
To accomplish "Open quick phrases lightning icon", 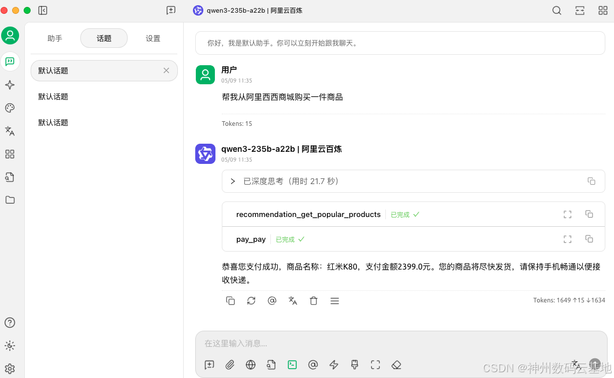I will coord(334,365).
